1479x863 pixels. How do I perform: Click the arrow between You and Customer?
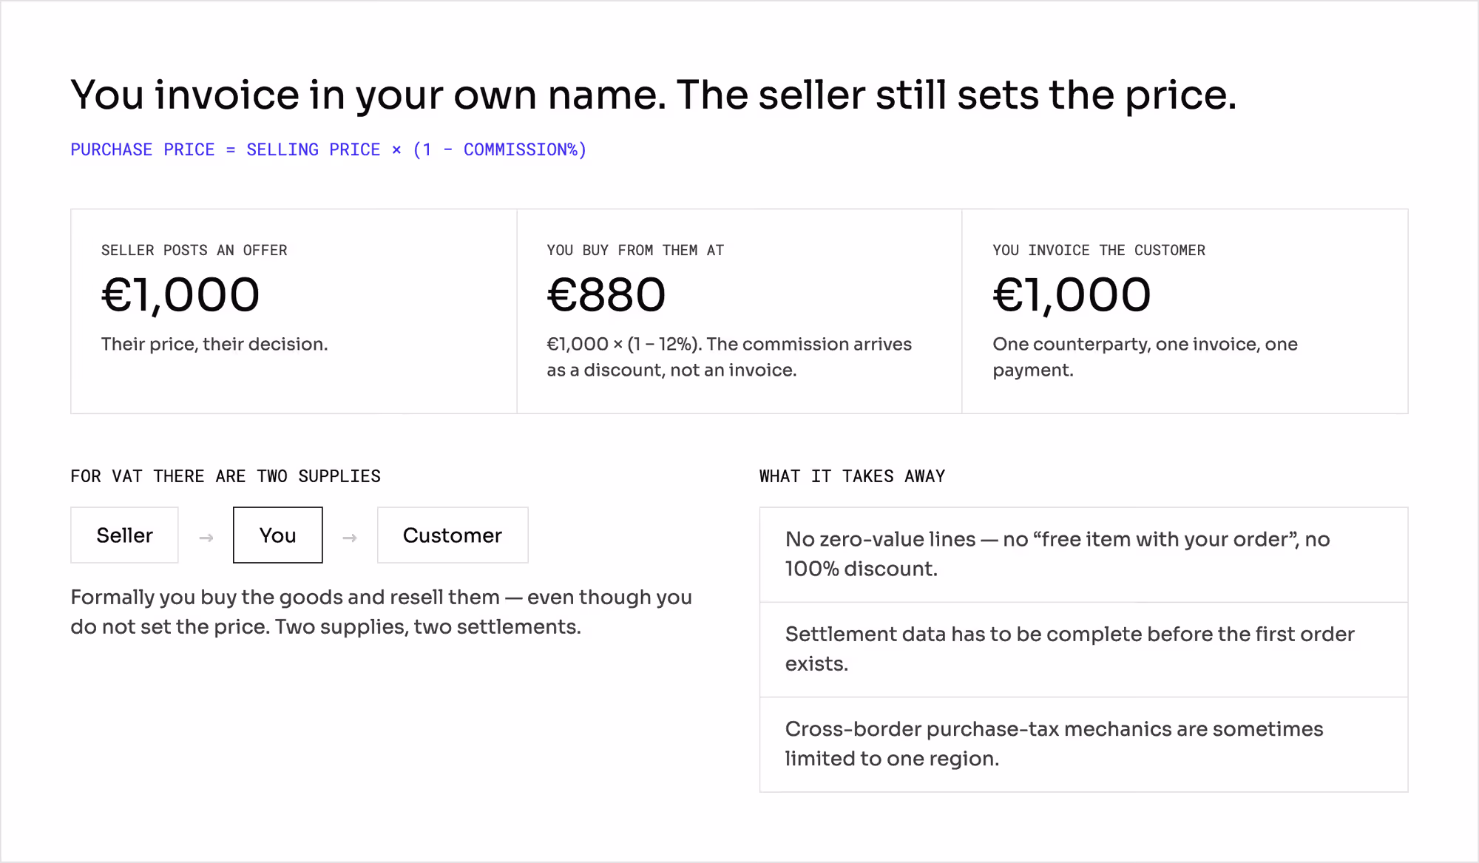[350, 538]
